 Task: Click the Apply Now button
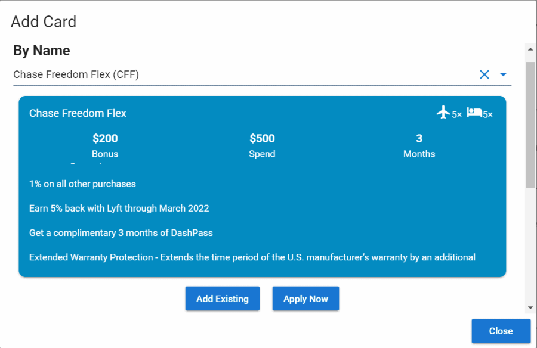coord(305,299)
